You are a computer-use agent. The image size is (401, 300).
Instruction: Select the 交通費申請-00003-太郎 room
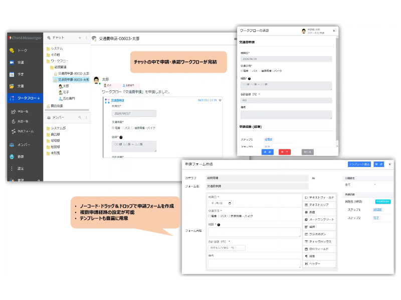[71, 80]
